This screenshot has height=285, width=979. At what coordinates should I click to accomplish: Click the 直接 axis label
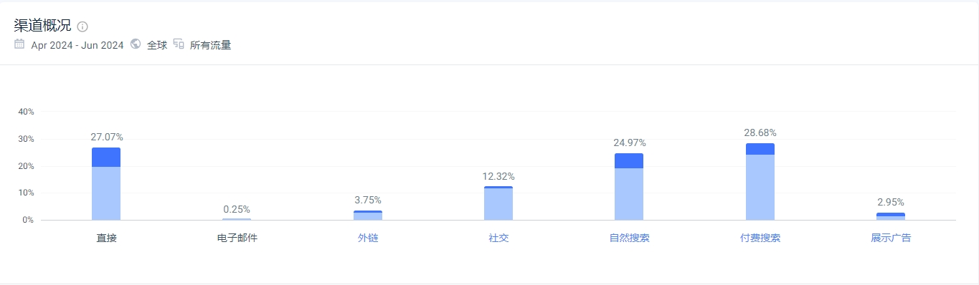click(x=106, y=238)
